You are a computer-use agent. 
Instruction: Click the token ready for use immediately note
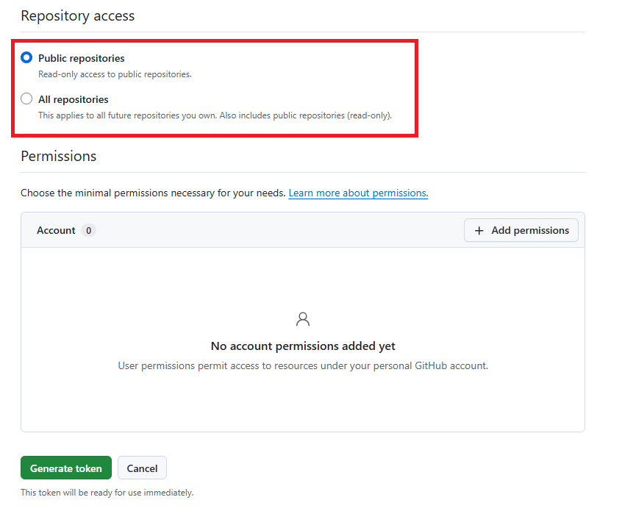pyautogui.click(x=107, y=493)
